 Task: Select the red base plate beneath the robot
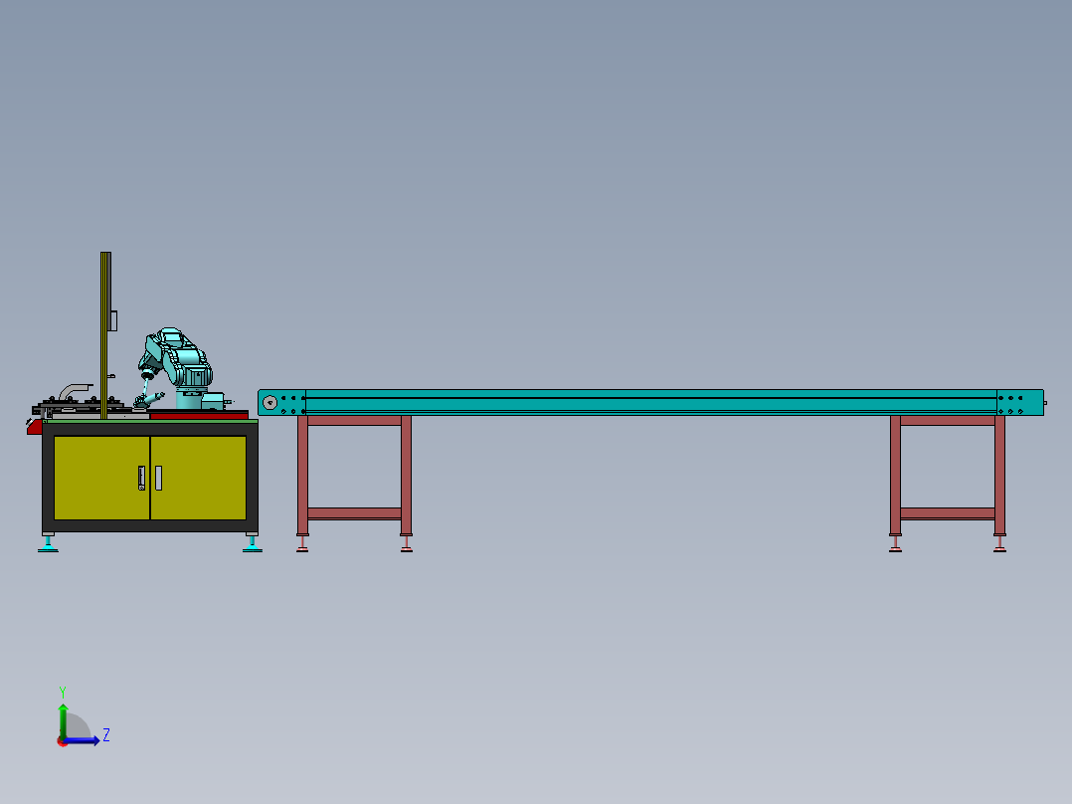tap(199, 415)
